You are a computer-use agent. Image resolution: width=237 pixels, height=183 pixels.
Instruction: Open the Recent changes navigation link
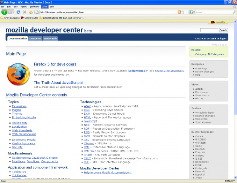204,71
